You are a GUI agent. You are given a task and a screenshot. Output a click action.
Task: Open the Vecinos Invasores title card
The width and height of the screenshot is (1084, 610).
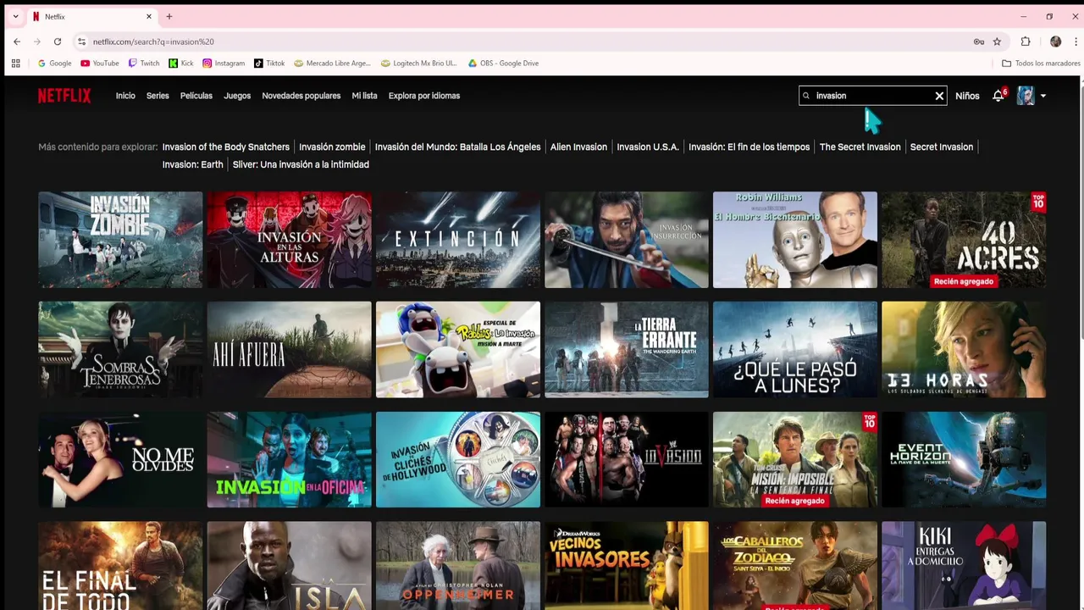[626, 565]
